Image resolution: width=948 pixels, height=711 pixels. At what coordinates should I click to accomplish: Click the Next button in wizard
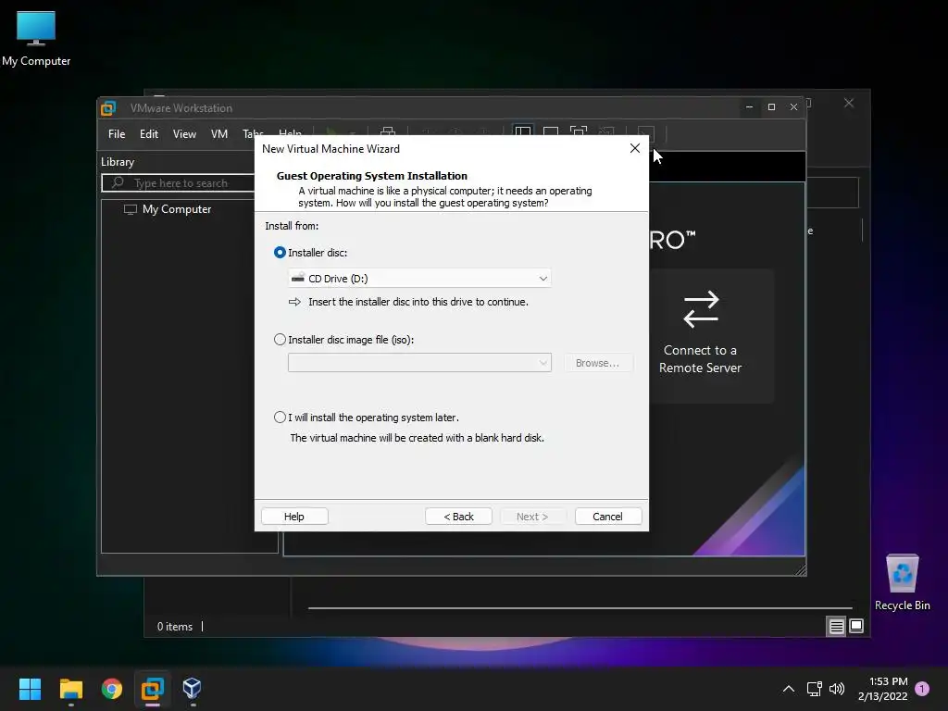tap(532, 517)
